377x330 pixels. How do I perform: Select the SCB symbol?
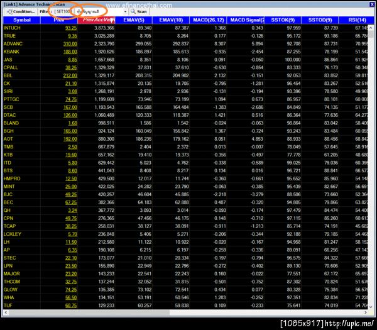8,107
